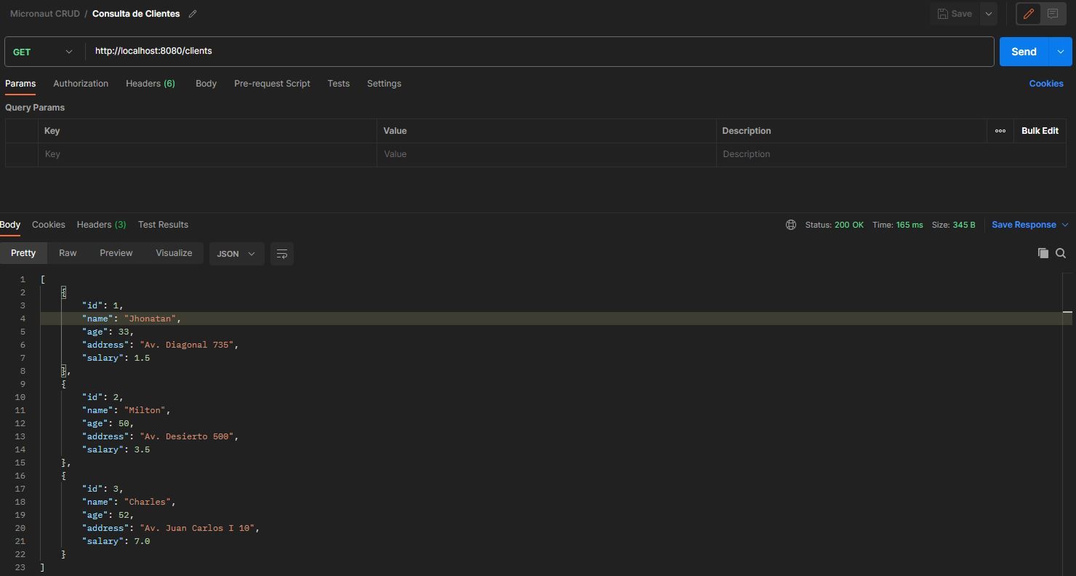Switch to the Authorization tab
The width and height of the screenshot is (1076, 576).
point(81,84)
